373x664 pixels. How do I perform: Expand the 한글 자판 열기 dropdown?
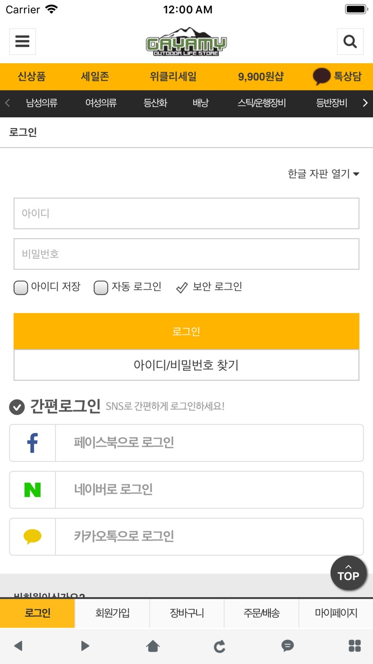click(323, 174)
